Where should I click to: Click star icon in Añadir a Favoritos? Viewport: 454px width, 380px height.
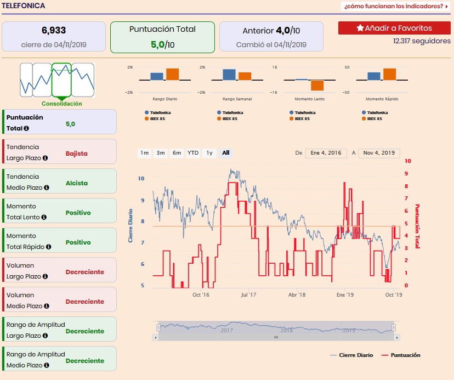tap(360, 28)
